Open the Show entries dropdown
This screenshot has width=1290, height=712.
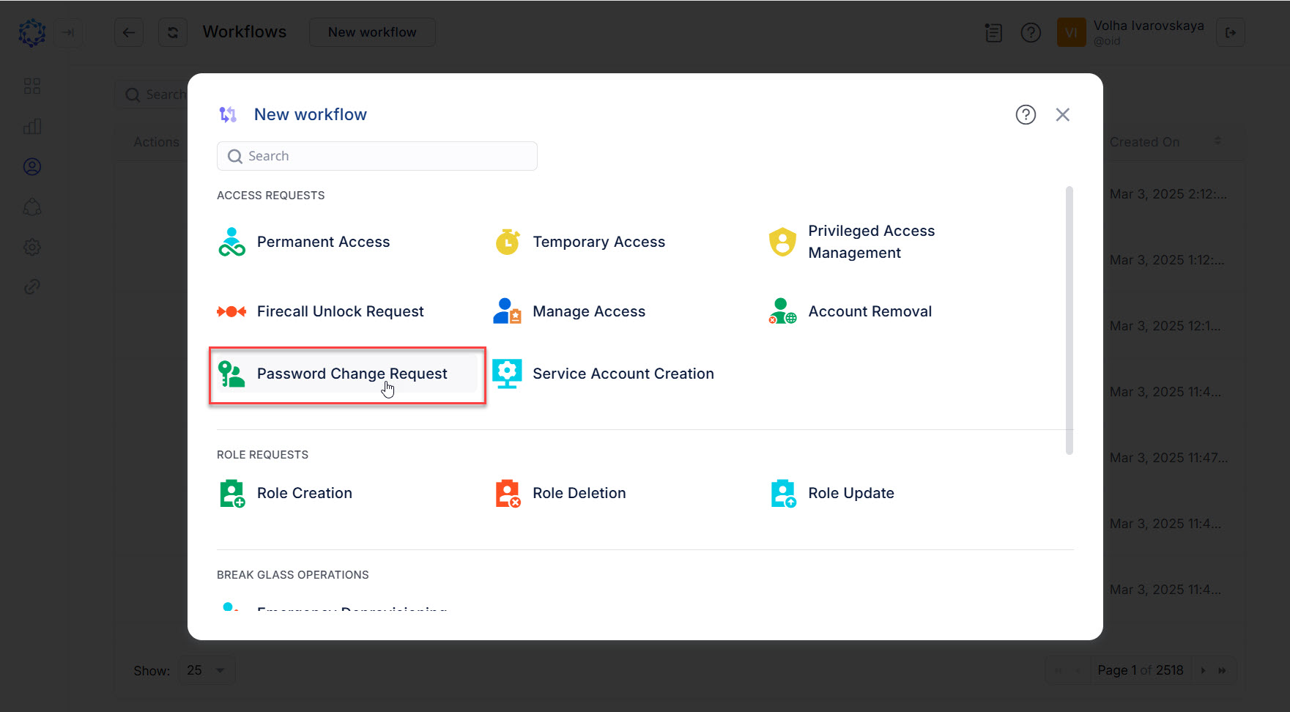tap(206, 670)
